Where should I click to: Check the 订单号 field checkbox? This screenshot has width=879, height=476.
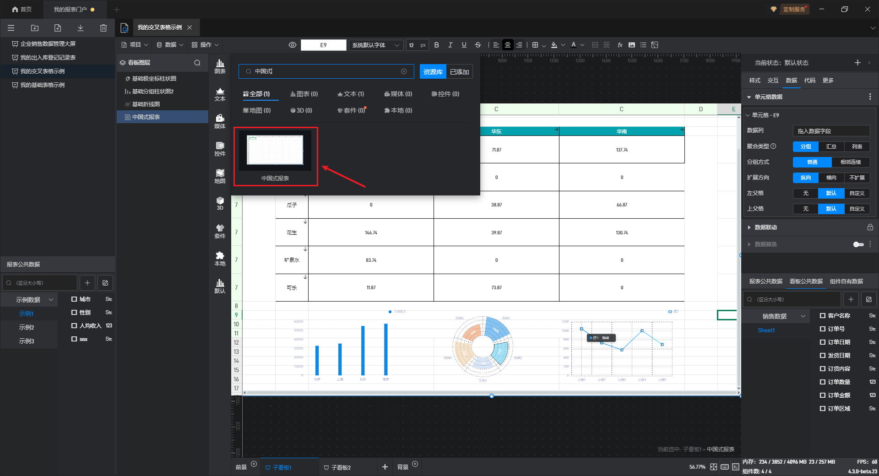coord(823,329)
